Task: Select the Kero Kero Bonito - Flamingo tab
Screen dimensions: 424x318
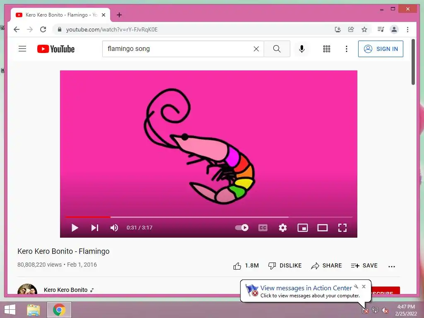Action: (x=60, y=15)
